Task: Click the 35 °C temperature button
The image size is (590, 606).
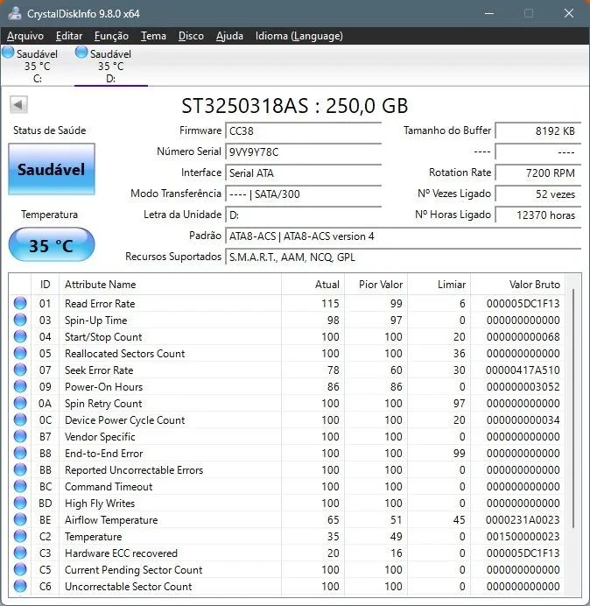Action: (x=52, y=245)
